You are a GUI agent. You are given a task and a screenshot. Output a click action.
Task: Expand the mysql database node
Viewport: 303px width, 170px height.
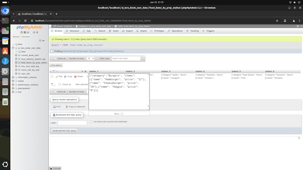click(13, 81)
